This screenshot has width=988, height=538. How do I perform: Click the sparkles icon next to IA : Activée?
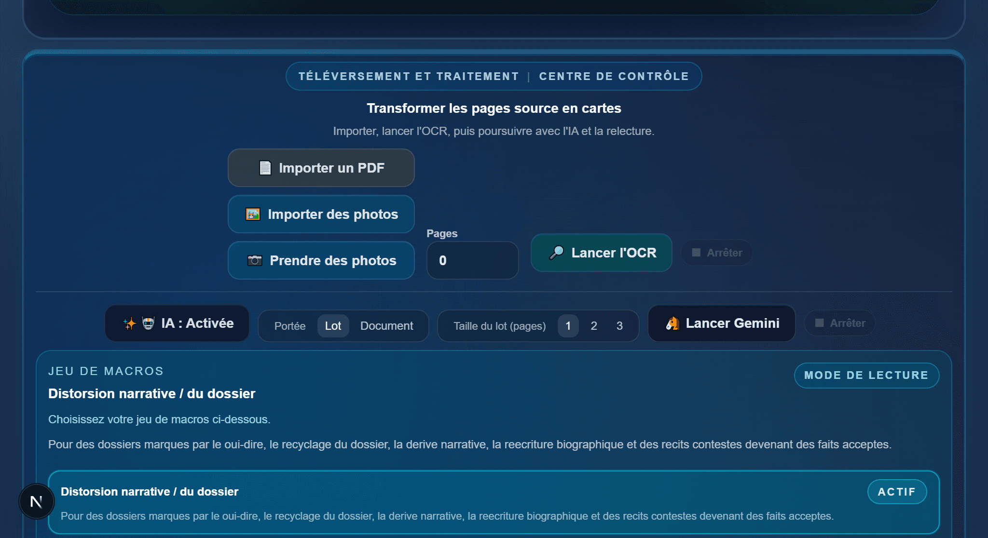tap(129, 323)
